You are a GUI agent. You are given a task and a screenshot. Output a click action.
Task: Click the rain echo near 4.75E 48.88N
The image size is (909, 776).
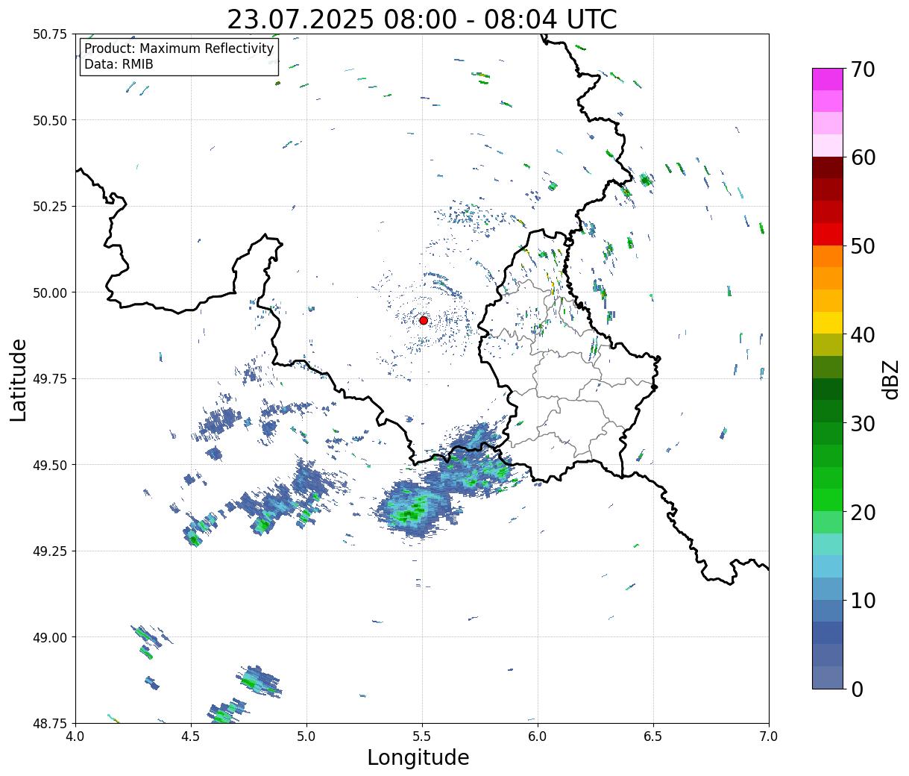(260, 681)
